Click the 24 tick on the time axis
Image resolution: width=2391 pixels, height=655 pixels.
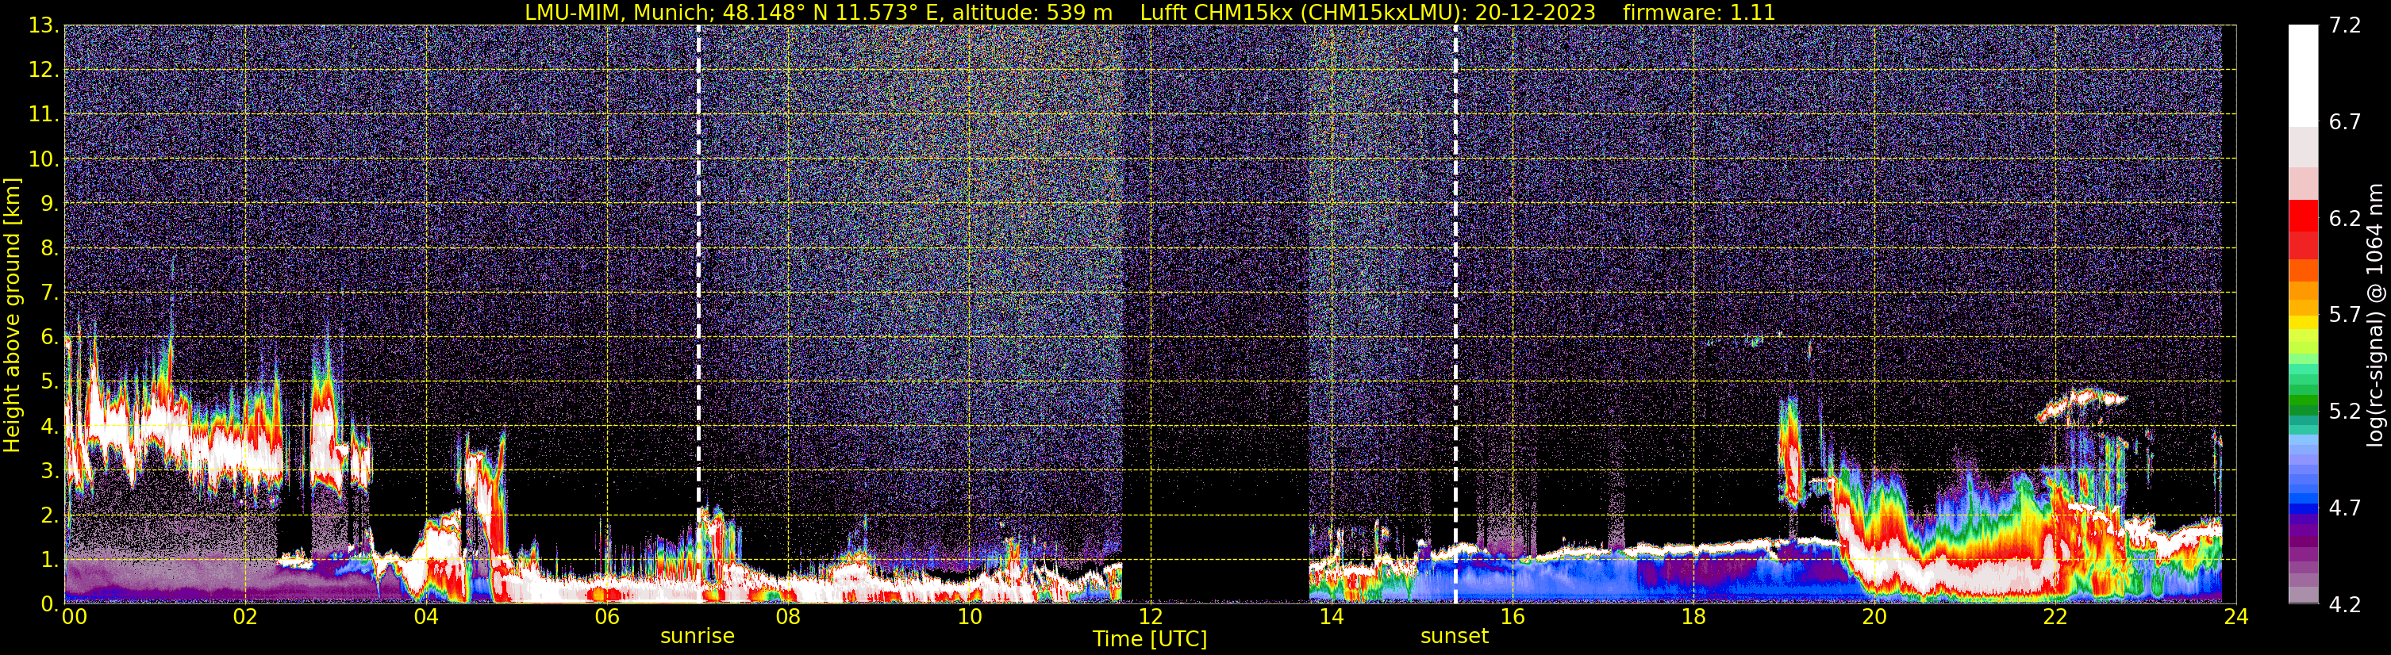coord(2236,617)
